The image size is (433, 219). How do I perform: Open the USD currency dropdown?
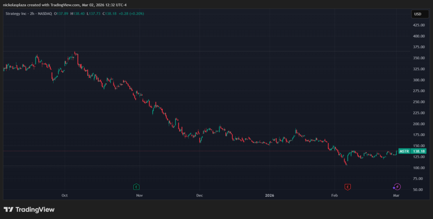click(417, 14)
